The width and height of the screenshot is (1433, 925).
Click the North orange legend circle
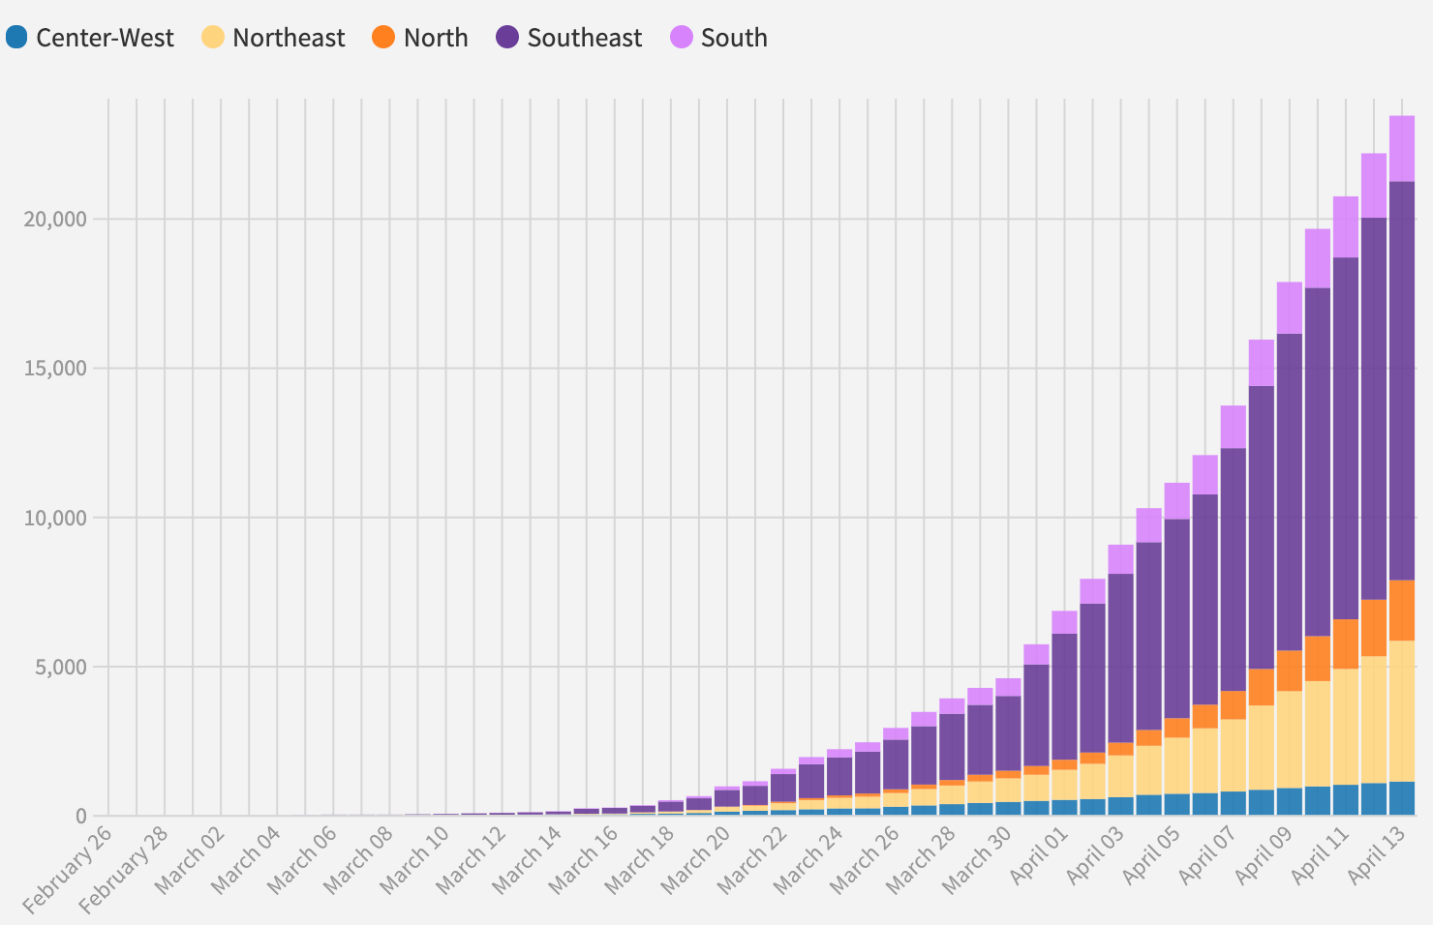pos(383,38)
